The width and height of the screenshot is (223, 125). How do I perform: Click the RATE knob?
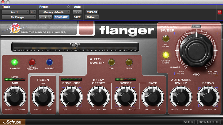coord(153,97)
